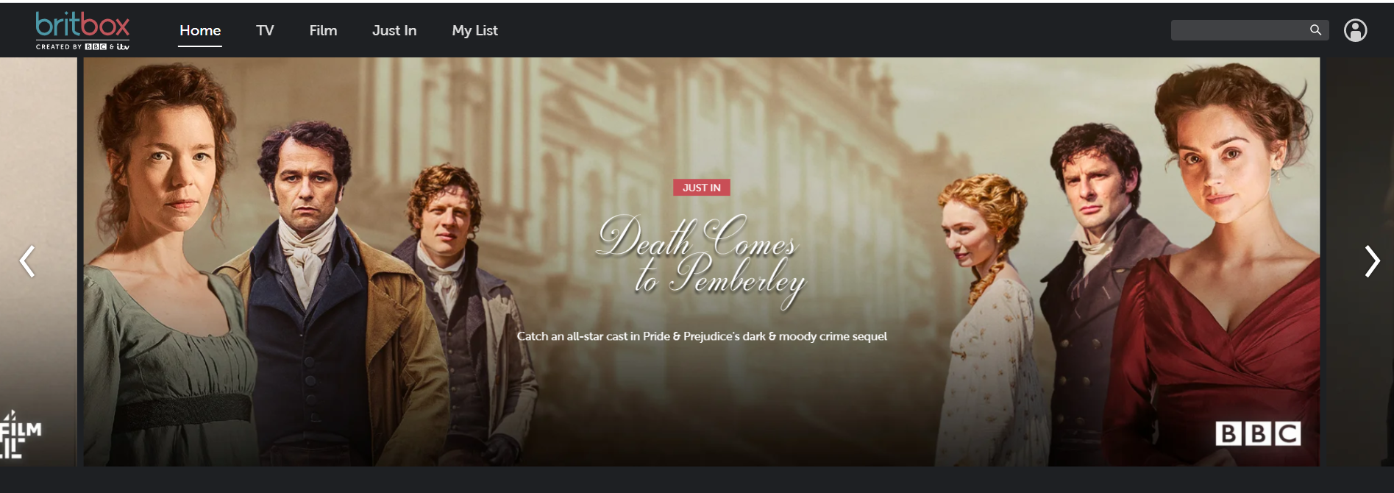This screenshot has width=1394, height=493.
Task: Click the Film4 logo on left slide
Action: (x=20, y=435)
